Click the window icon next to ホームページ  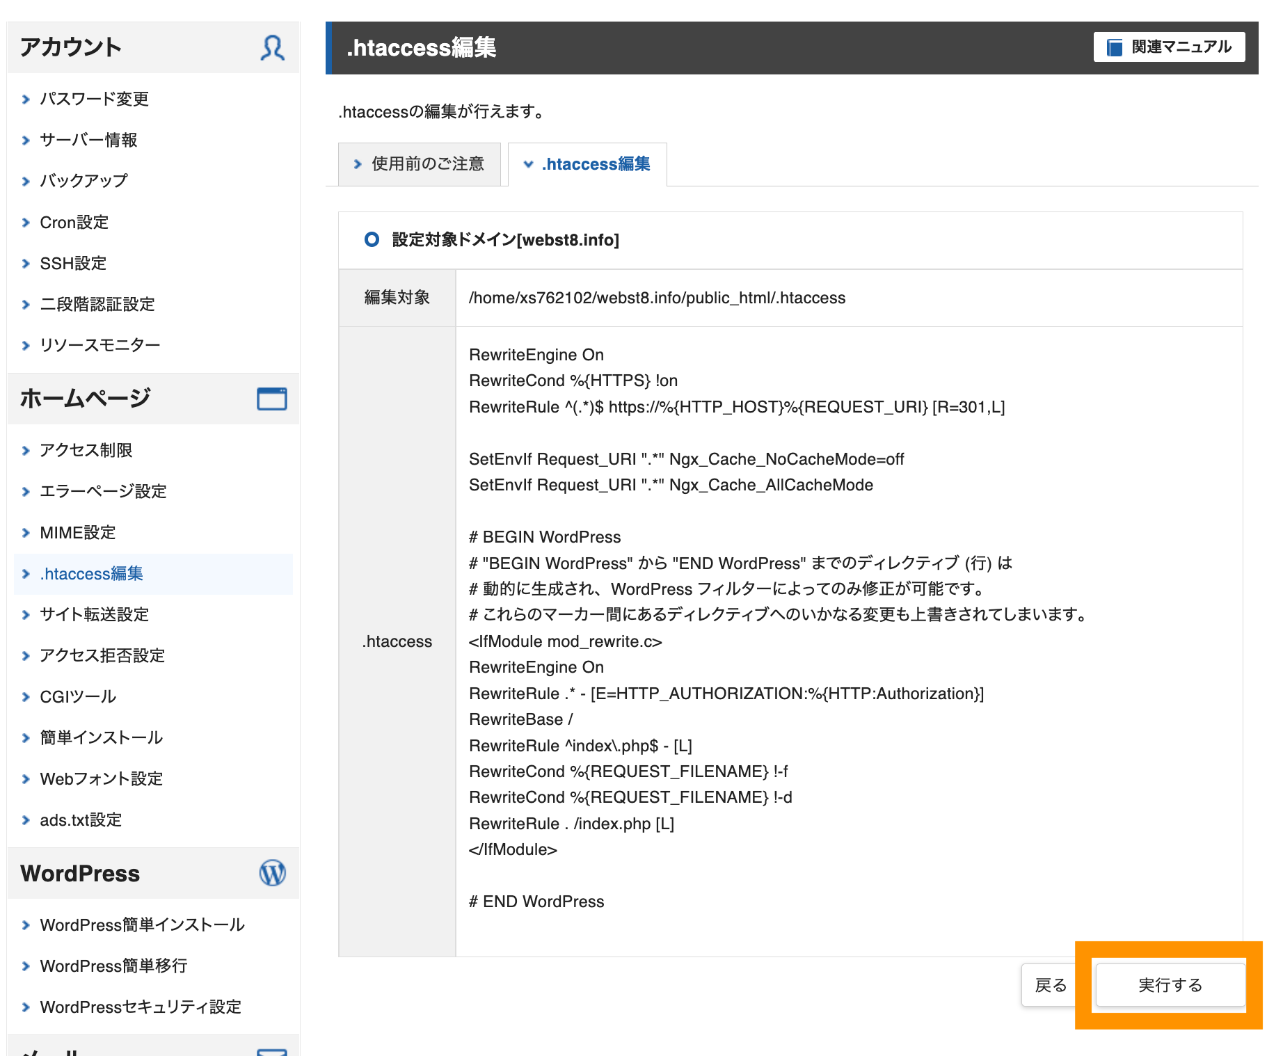(273, 398)
